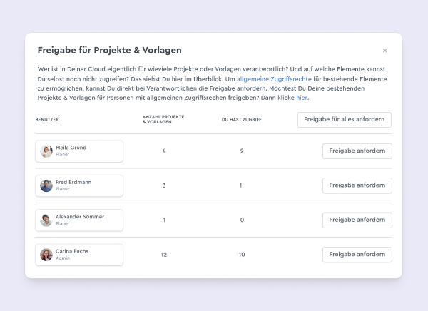Select the Fred Erdmann user card
Image resolution: width=428 pixels, height=311 pixels.
[79, 185]
